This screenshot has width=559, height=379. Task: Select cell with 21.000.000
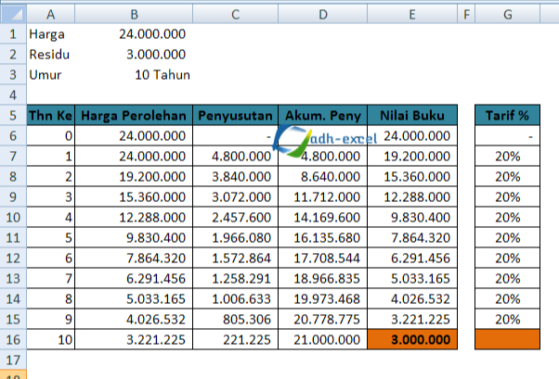(322, 339)
